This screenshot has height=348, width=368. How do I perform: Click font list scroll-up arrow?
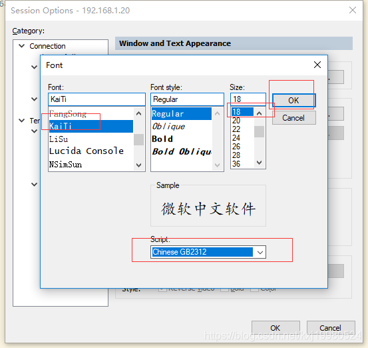coord(138,114)
